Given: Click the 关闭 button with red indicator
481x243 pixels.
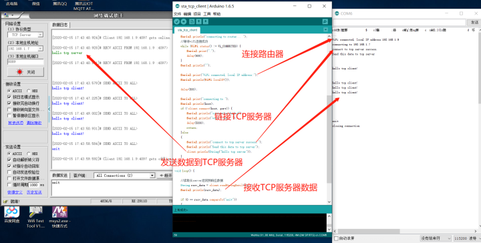Looking at the screenshot, I should point(25,72).
